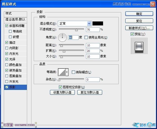Click the 确定 button
Viewport: 157px width, 129px height.
(x=139, y=14)
